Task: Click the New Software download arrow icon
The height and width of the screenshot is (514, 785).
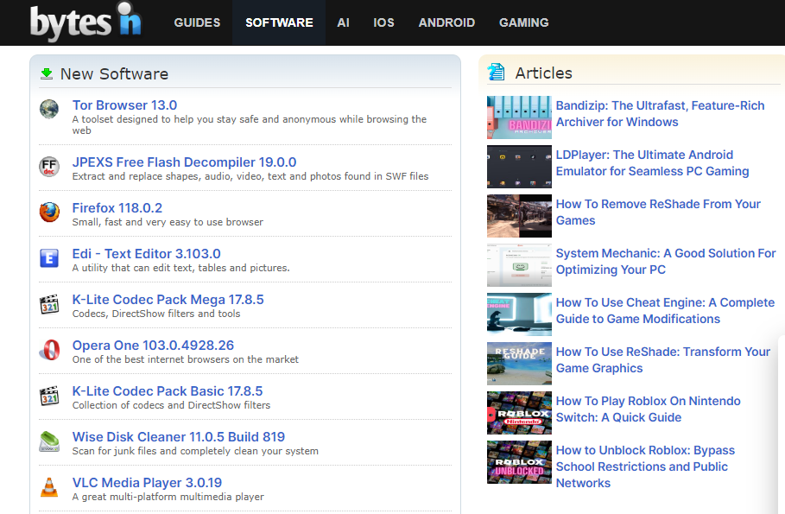Action: coord(47,74)
